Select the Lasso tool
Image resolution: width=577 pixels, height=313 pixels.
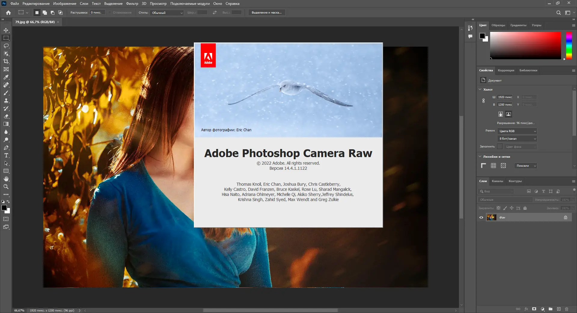pyautogui.click(x=6, y=46)
